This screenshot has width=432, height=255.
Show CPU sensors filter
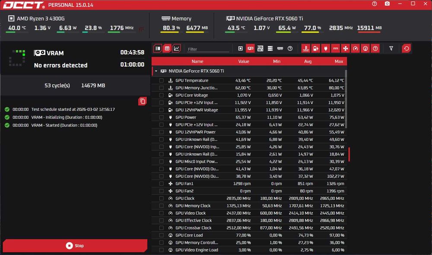point(240,48)
